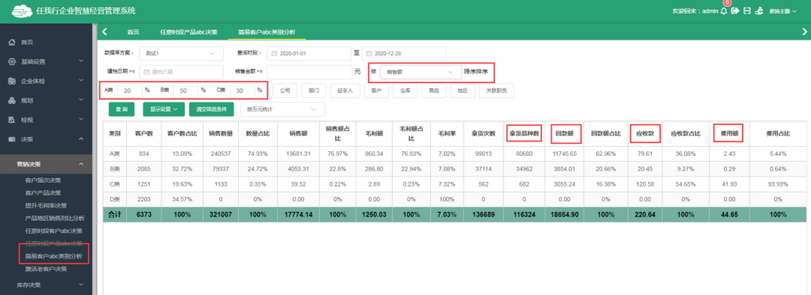The width and height of the screenshot is (811, 295).
Task: Open the 更换主题 theme color picker
Action: (783, 11)
